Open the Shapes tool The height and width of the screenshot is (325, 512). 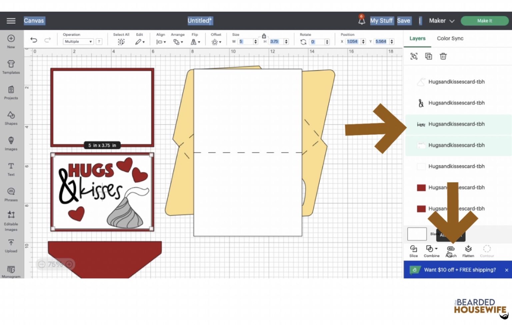[x=11, y=118]
